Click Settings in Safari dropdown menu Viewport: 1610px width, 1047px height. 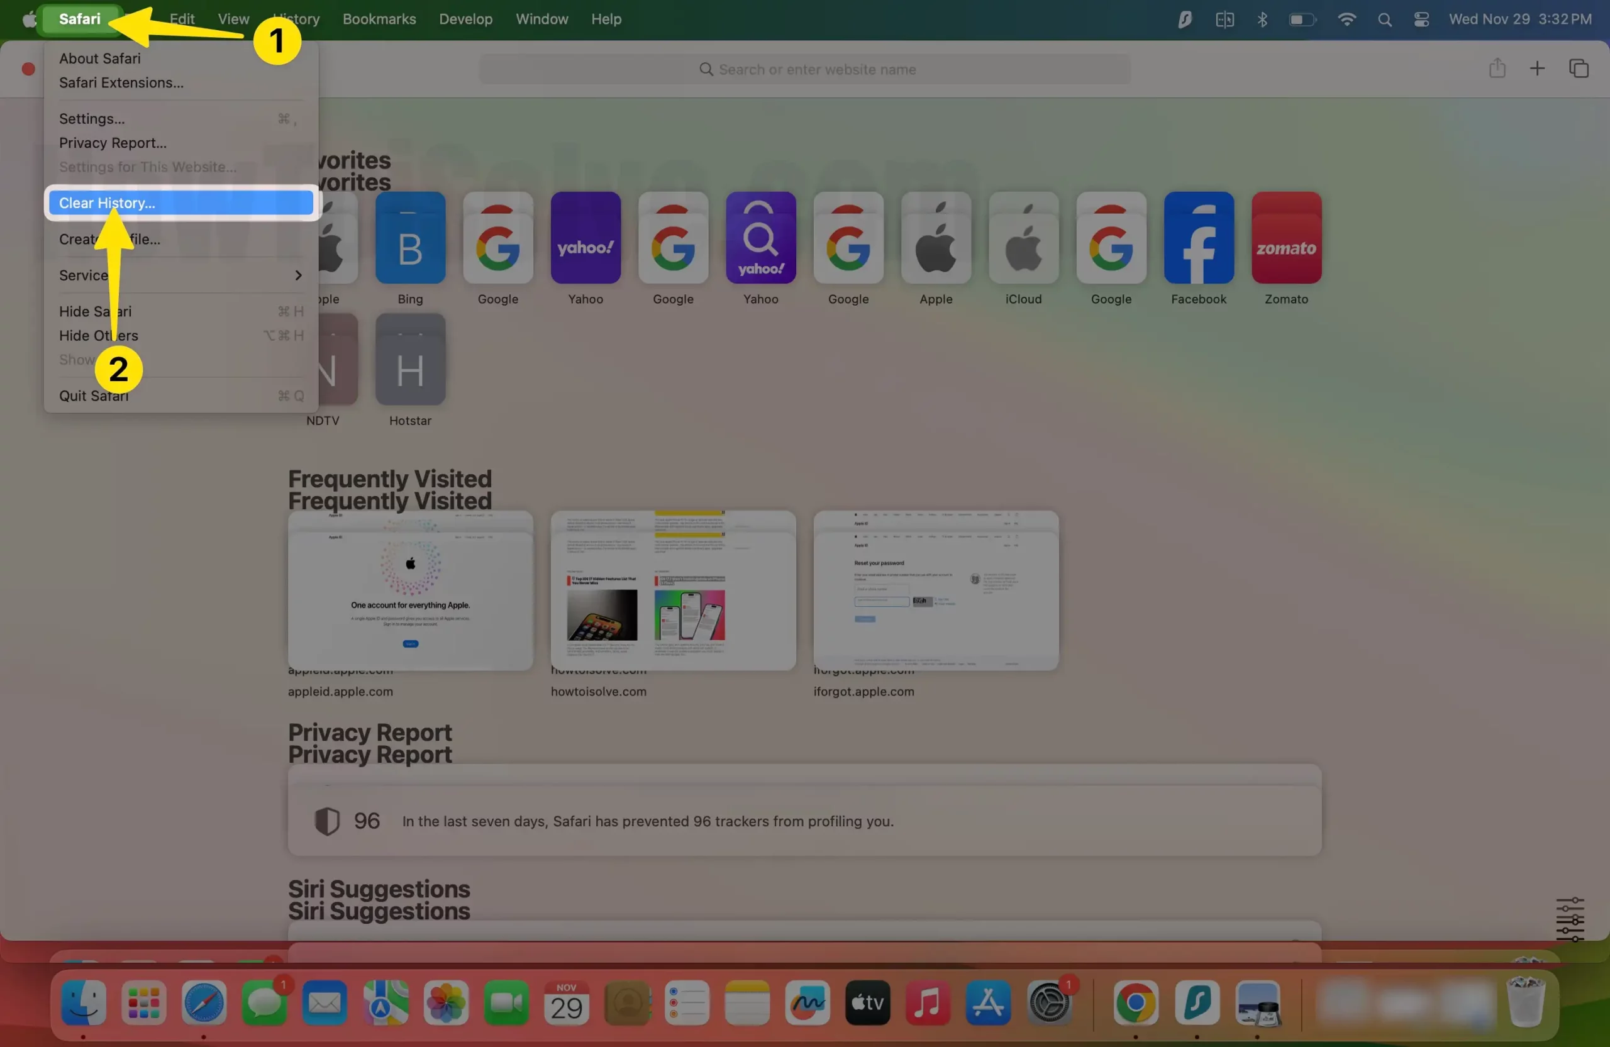point(92,118)
